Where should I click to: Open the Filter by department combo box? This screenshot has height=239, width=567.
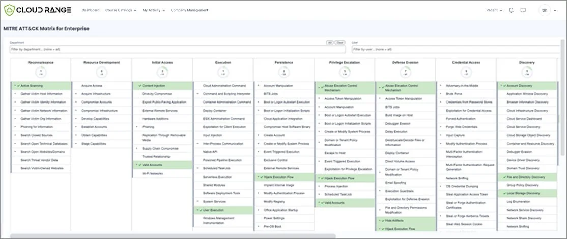pyautogui.click(x=178, y=49)
